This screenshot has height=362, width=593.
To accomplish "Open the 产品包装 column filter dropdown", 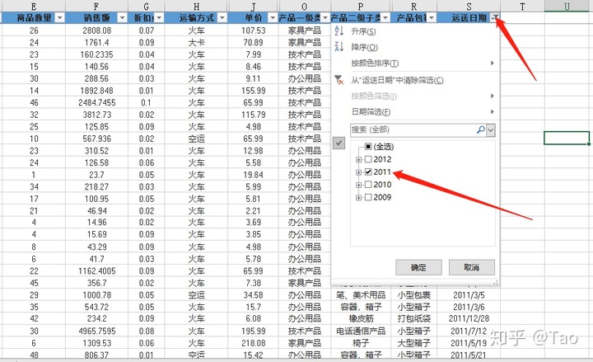I will click(431, 18).
